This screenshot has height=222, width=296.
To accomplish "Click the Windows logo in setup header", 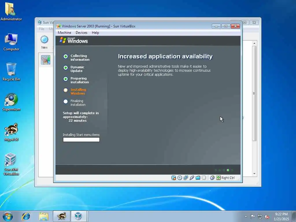I will click(74, 40).
